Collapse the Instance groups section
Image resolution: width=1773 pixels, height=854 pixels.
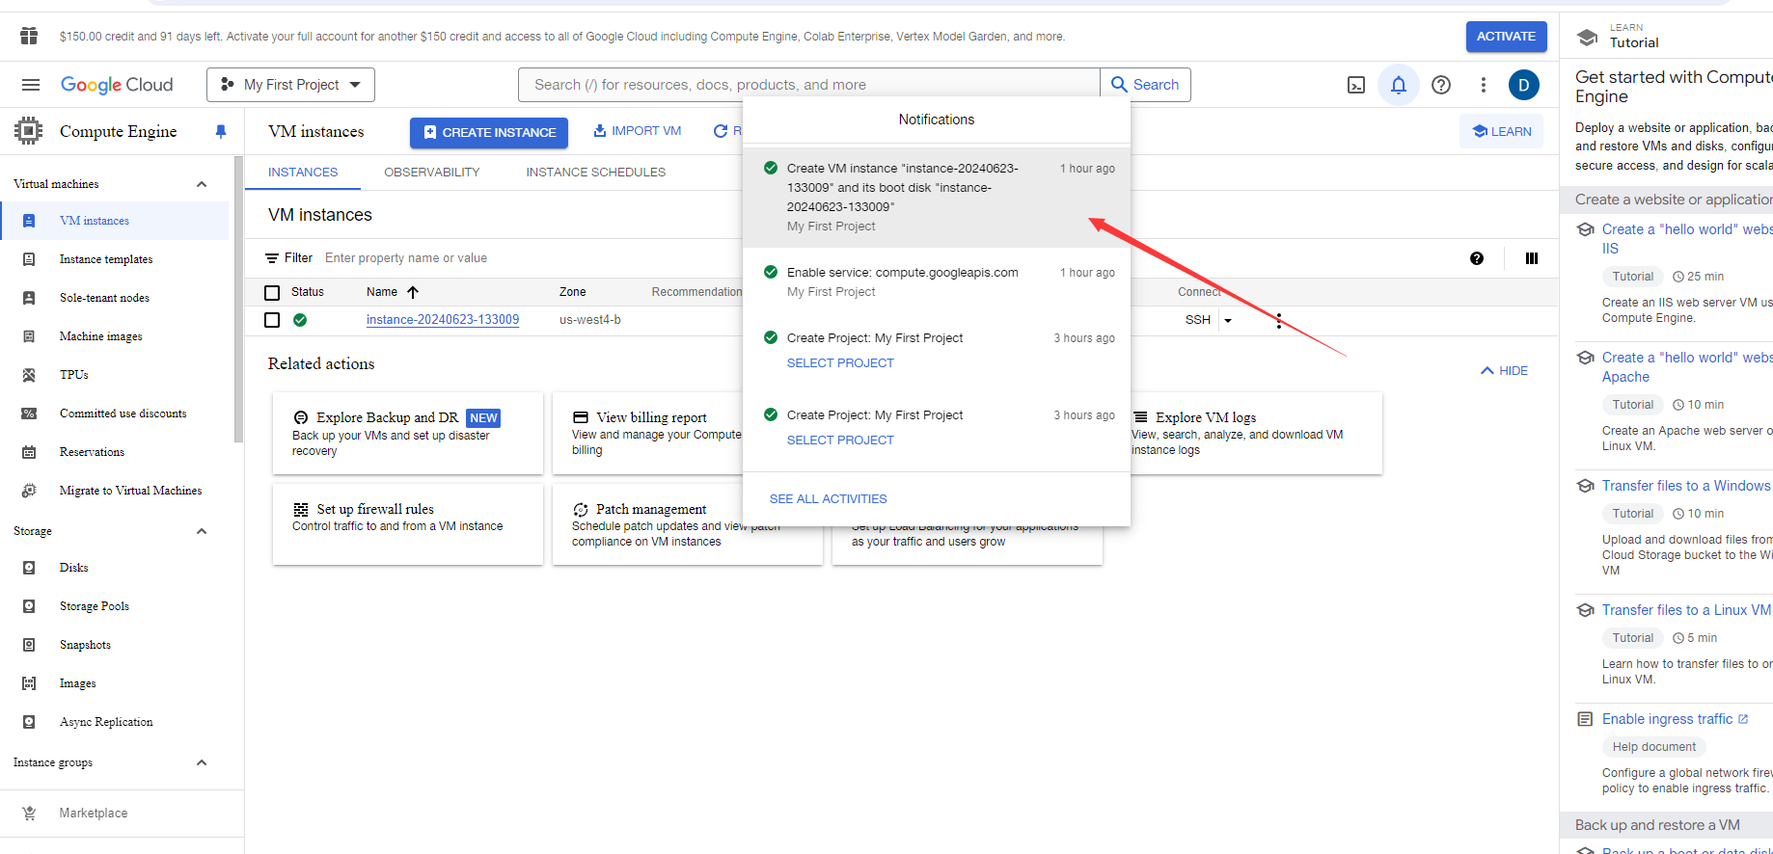point(202,762)
